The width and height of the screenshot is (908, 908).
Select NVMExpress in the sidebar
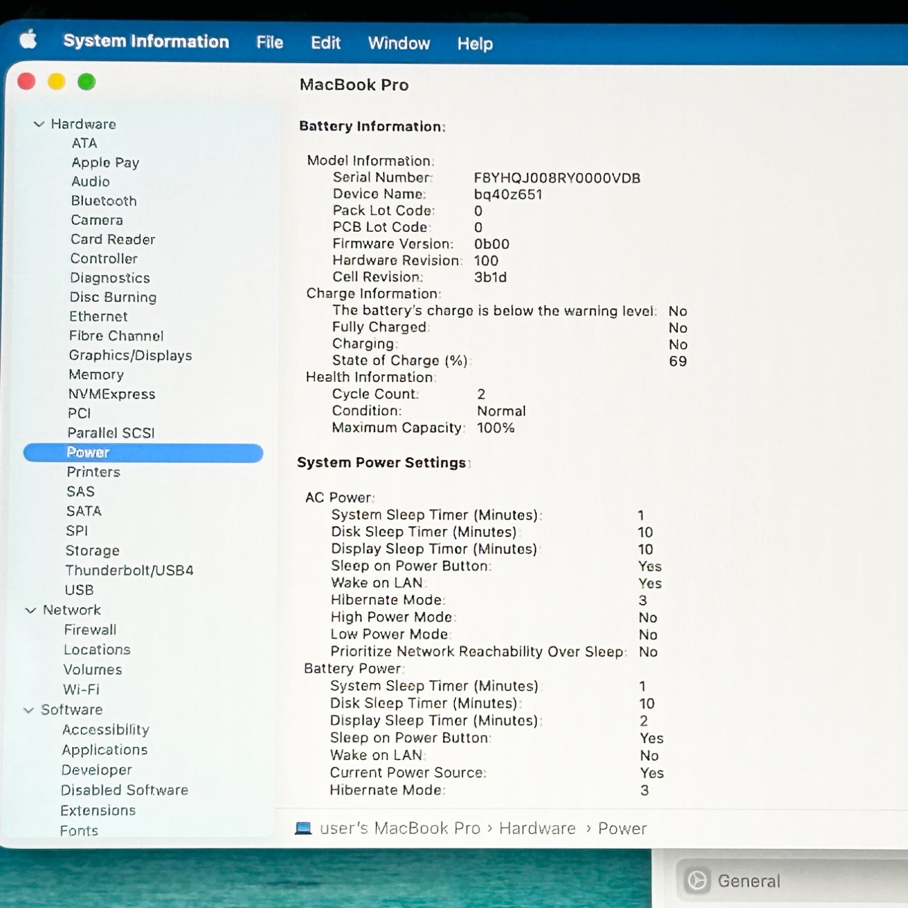pos(111,395)
